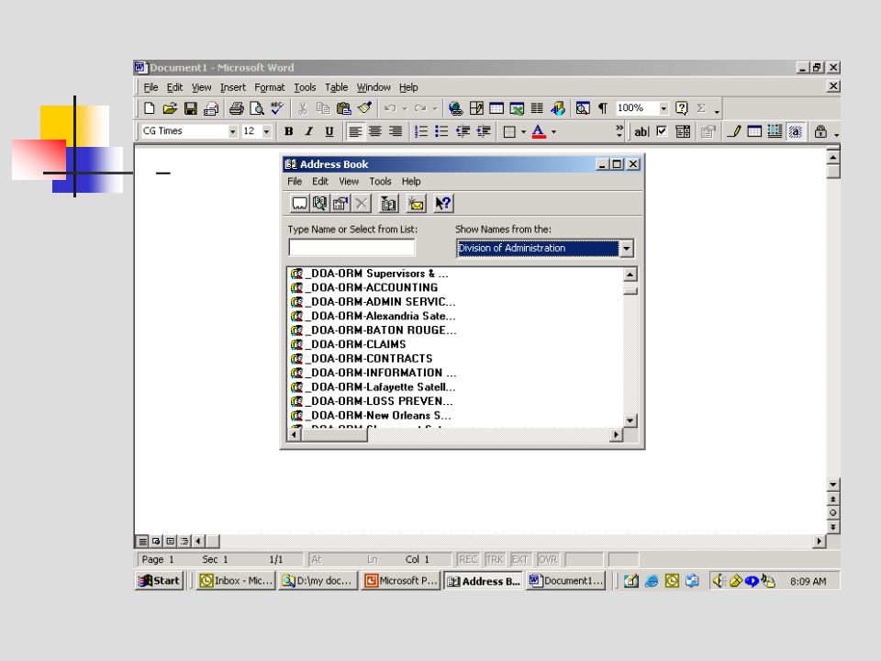The width and height of the screenshot is (881, 661).
Task: Click scroll down arrow in Address Book list
Action: 630,420
